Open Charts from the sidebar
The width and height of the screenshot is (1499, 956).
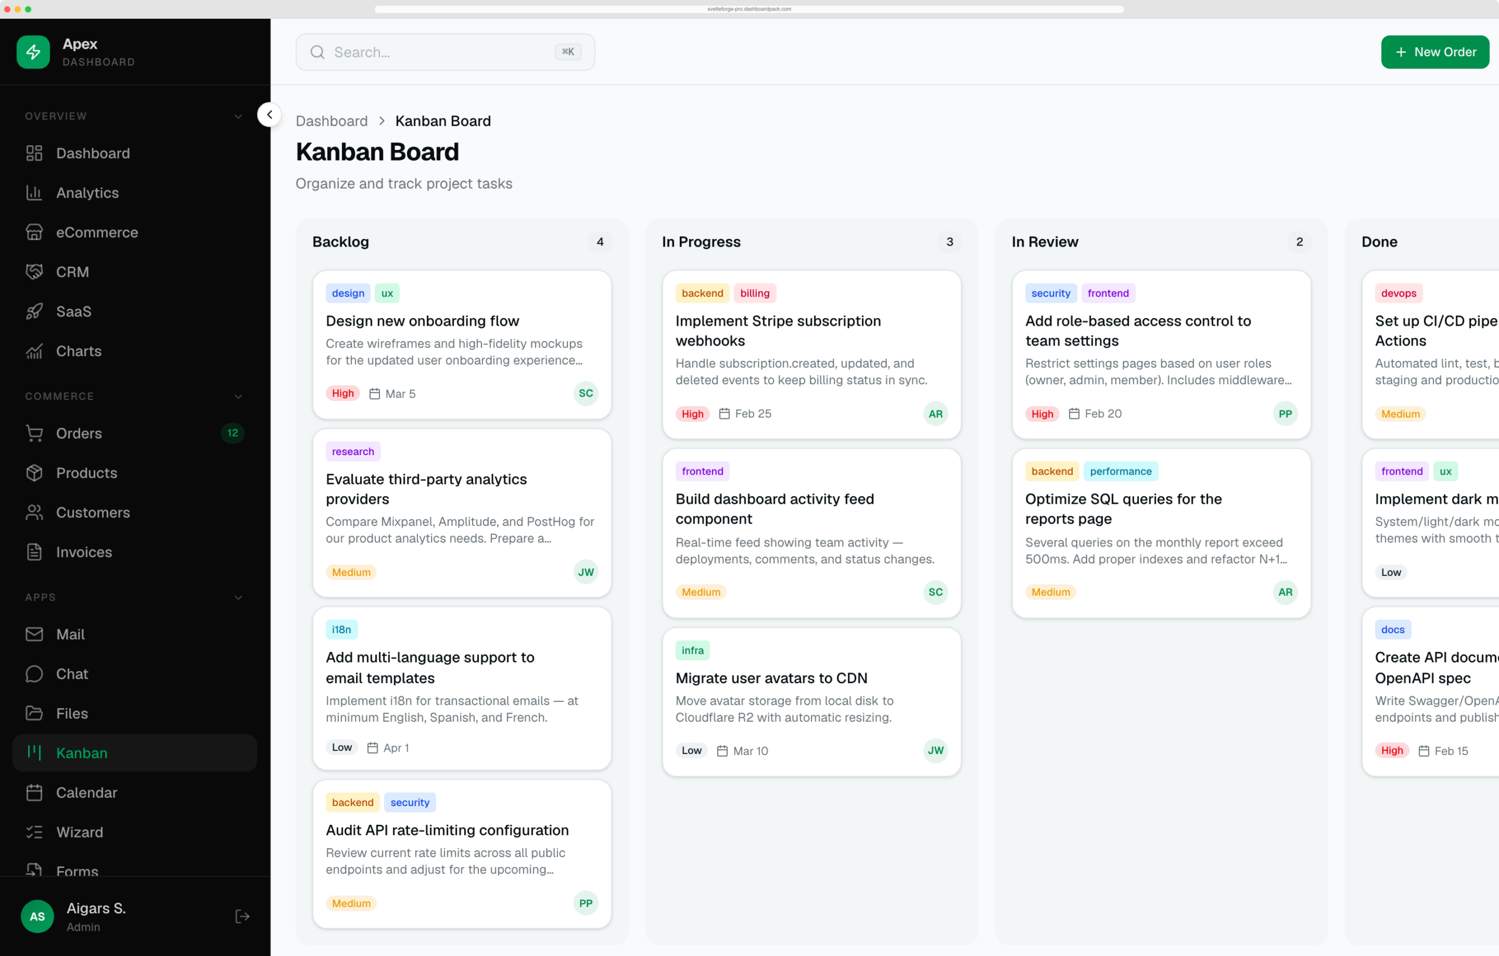coord(135,351)
